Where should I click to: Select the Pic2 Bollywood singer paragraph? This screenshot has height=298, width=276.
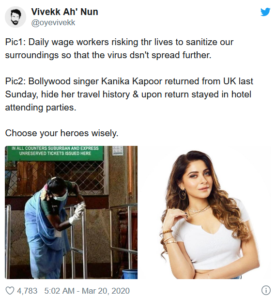129,94
